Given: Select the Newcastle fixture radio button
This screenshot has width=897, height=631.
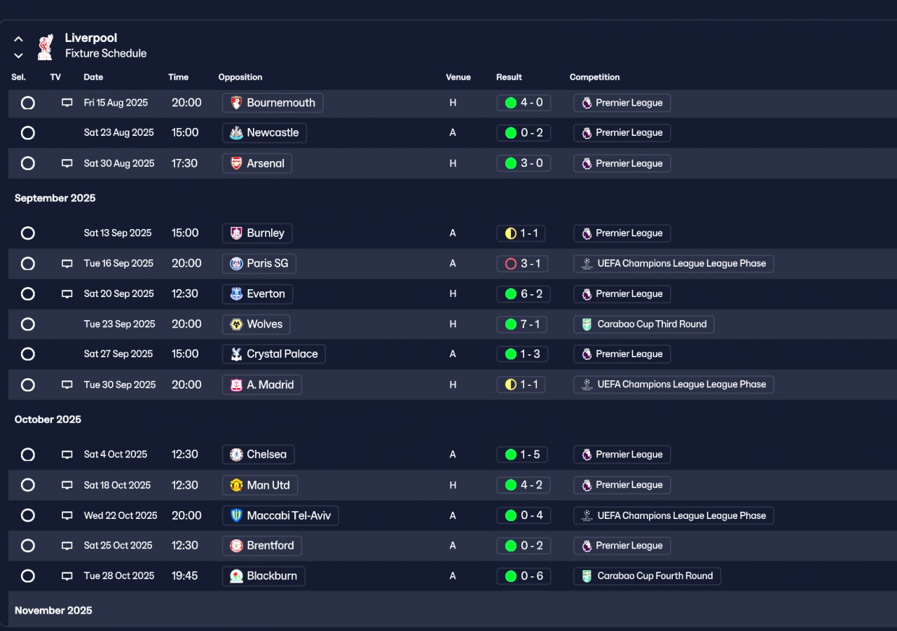Looking at the screenshot, I should tap(28, 133).
